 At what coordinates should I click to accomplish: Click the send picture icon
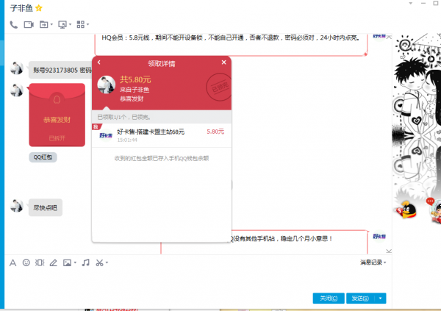click(x=67, y=263)
